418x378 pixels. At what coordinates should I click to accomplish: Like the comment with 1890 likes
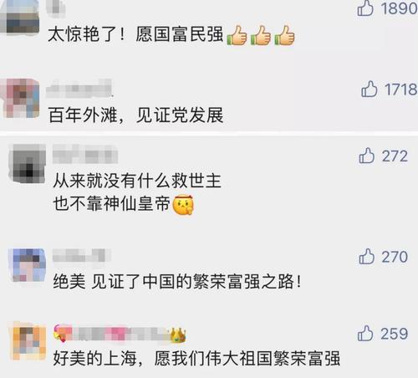[365, 8]
